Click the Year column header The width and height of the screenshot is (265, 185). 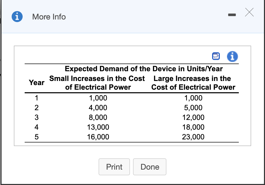point(36,83)
